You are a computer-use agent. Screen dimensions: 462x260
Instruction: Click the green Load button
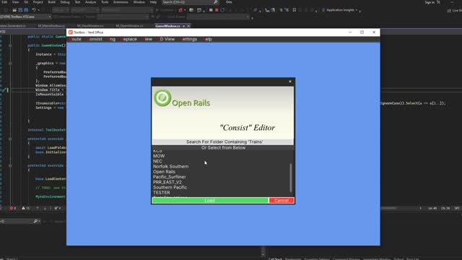[x=210, y=201]
